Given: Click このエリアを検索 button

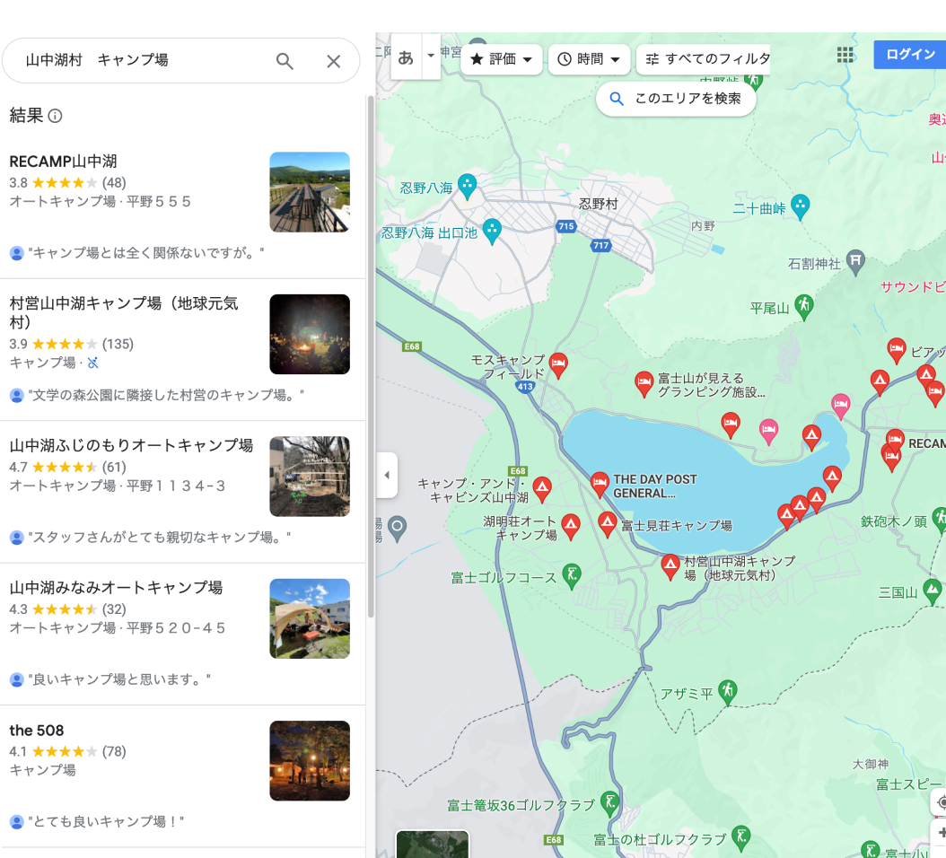Looking at the screenshot, I should [x=677, y=99].
